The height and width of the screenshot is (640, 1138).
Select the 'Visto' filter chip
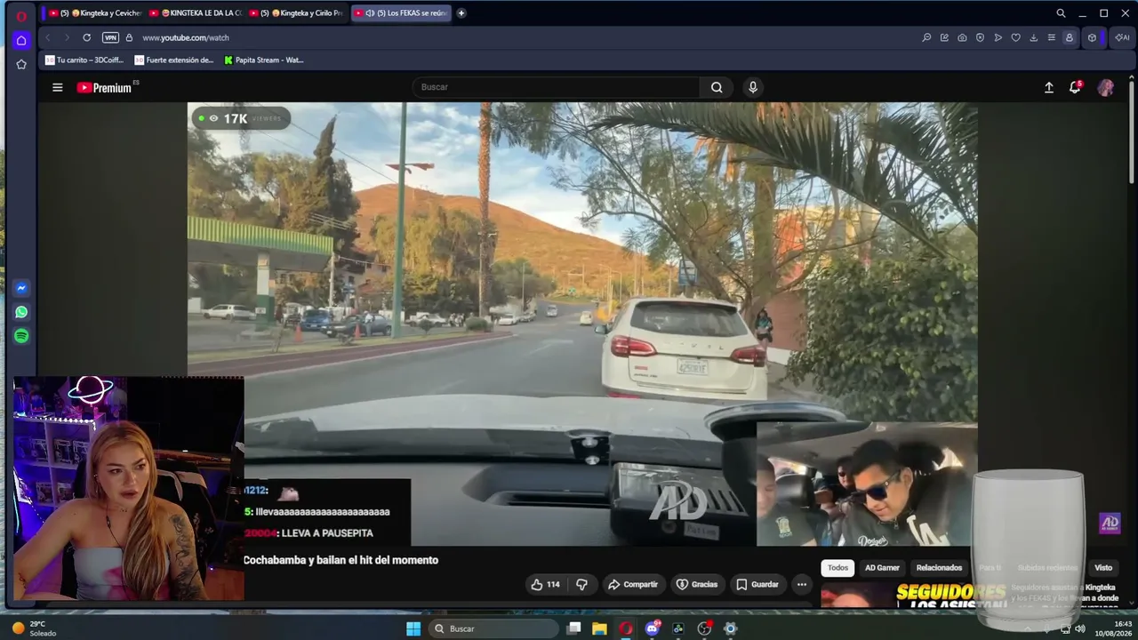(x=1103, y=567)
